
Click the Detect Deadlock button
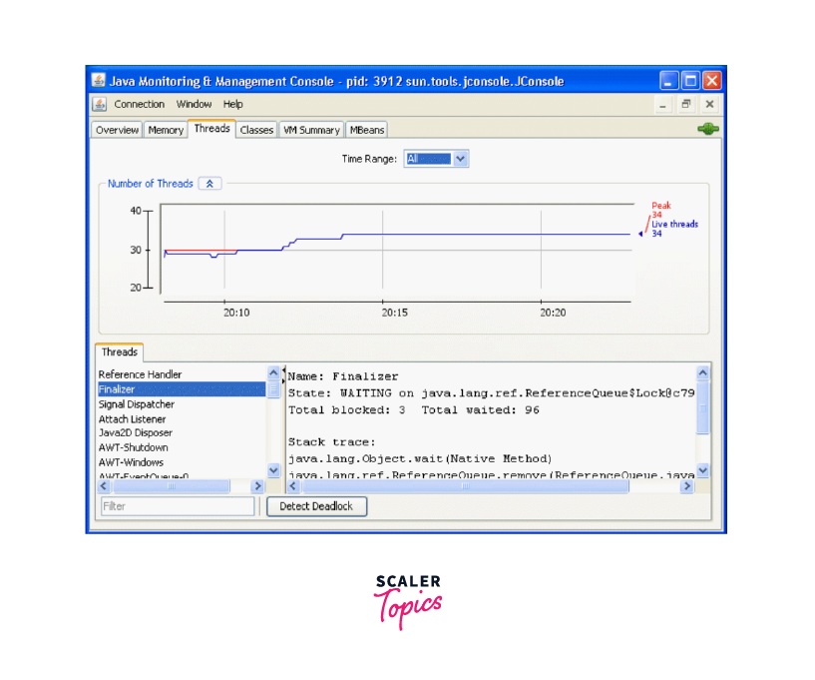(316, 506)
